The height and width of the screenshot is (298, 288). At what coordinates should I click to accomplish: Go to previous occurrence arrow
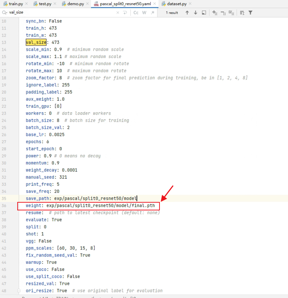coord(187,13)
